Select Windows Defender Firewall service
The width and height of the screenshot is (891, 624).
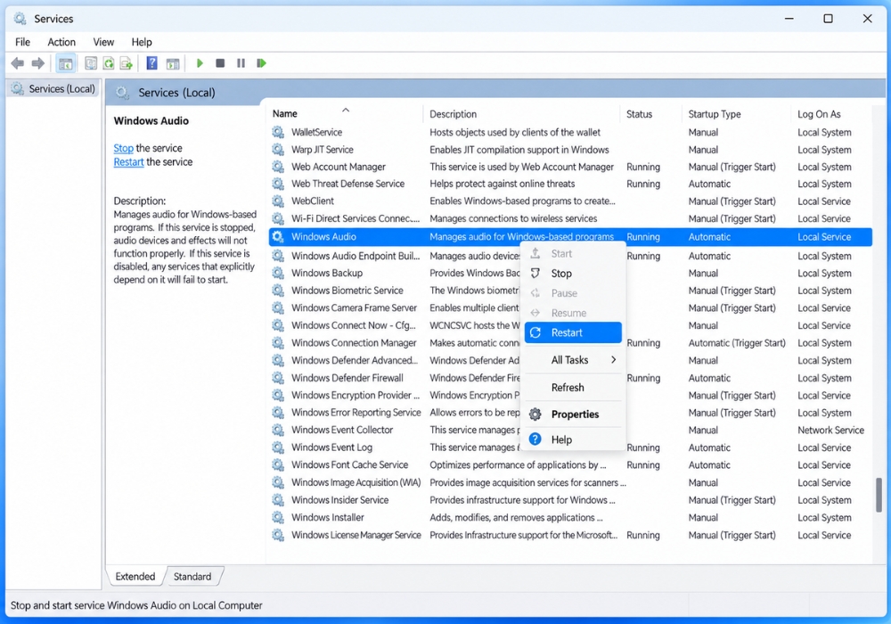pos(570,378)
